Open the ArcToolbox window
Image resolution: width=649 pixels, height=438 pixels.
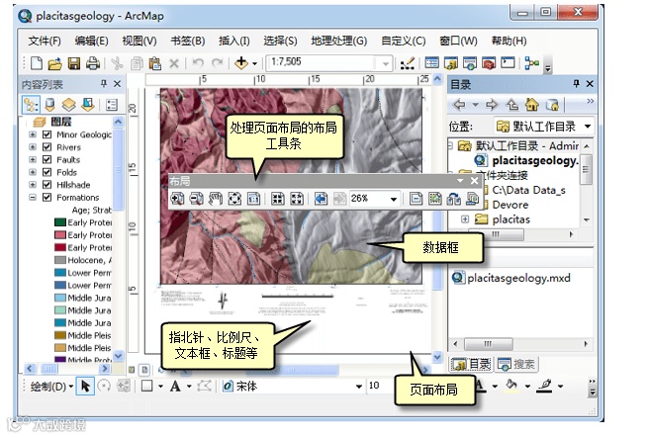click(x=489, y=63)
